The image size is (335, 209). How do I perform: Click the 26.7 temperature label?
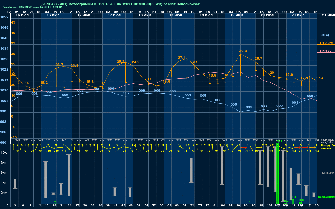pyautogui.click(x=258, y=59)
